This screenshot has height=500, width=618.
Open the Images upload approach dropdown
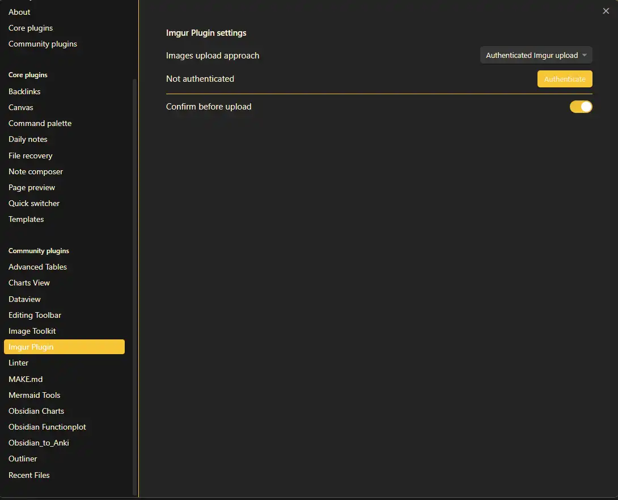tap(536, 55)
